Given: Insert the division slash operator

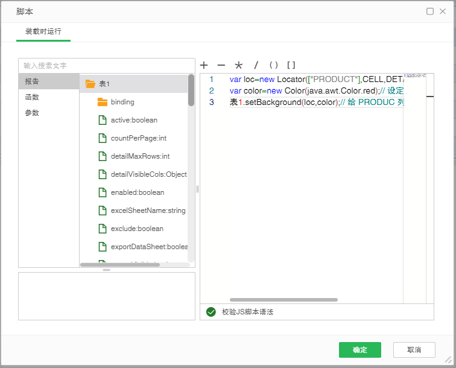Looking at the screenshot, I should [x=256, y=65].
